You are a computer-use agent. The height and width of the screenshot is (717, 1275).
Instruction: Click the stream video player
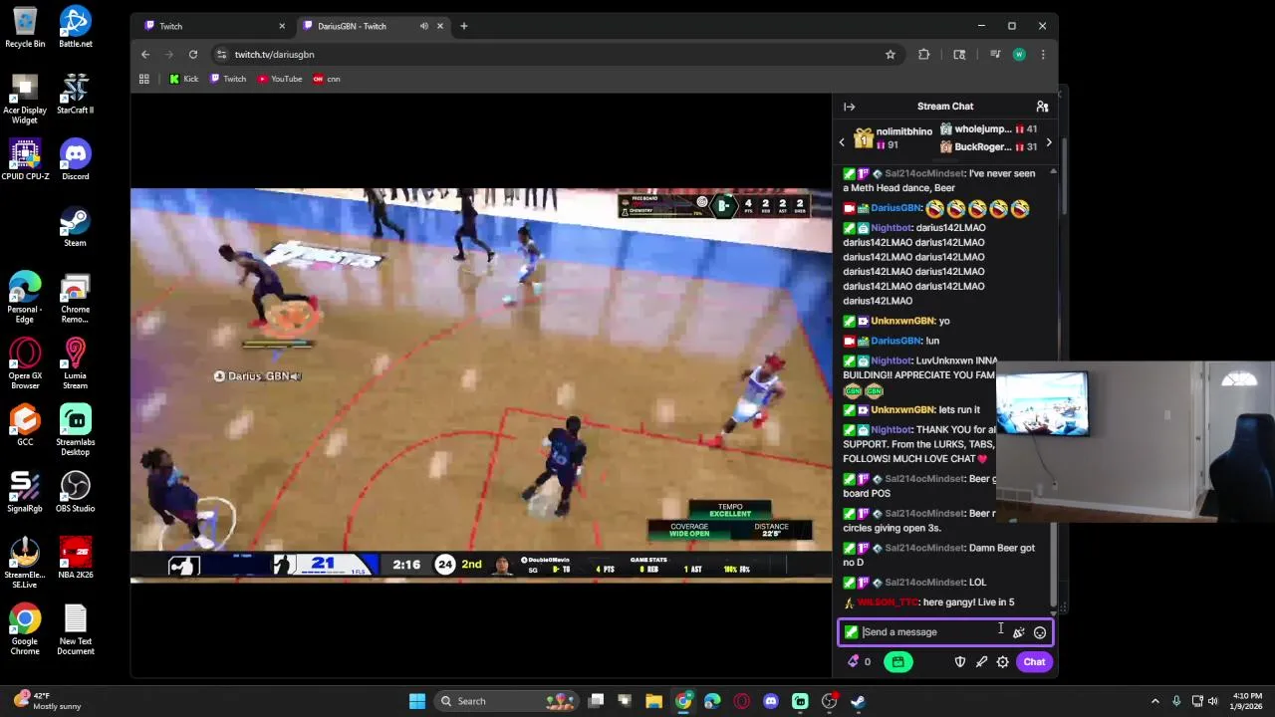pos(481,384)
